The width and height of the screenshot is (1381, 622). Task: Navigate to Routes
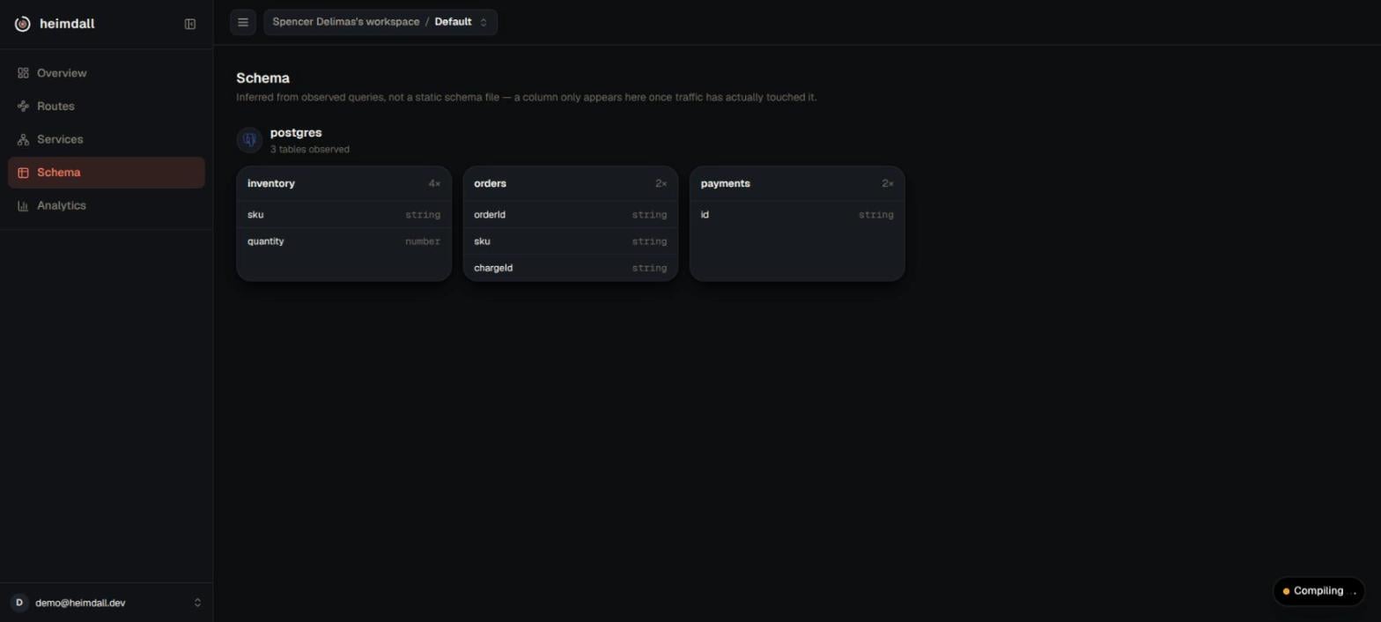point(107,107)
